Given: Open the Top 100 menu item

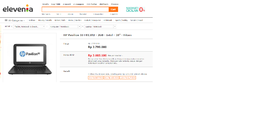Looking at the screenshot, I should pyautogui.click(x=55, y=4).
